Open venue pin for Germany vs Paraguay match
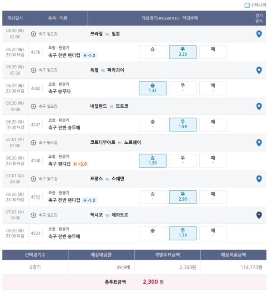The width and height of the screenshot is (273, 290). [x=259, y=70]
